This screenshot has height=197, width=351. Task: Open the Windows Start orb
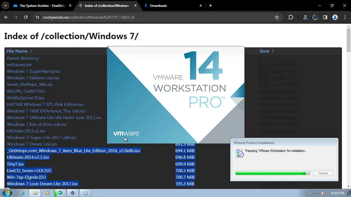coord(7,193)
